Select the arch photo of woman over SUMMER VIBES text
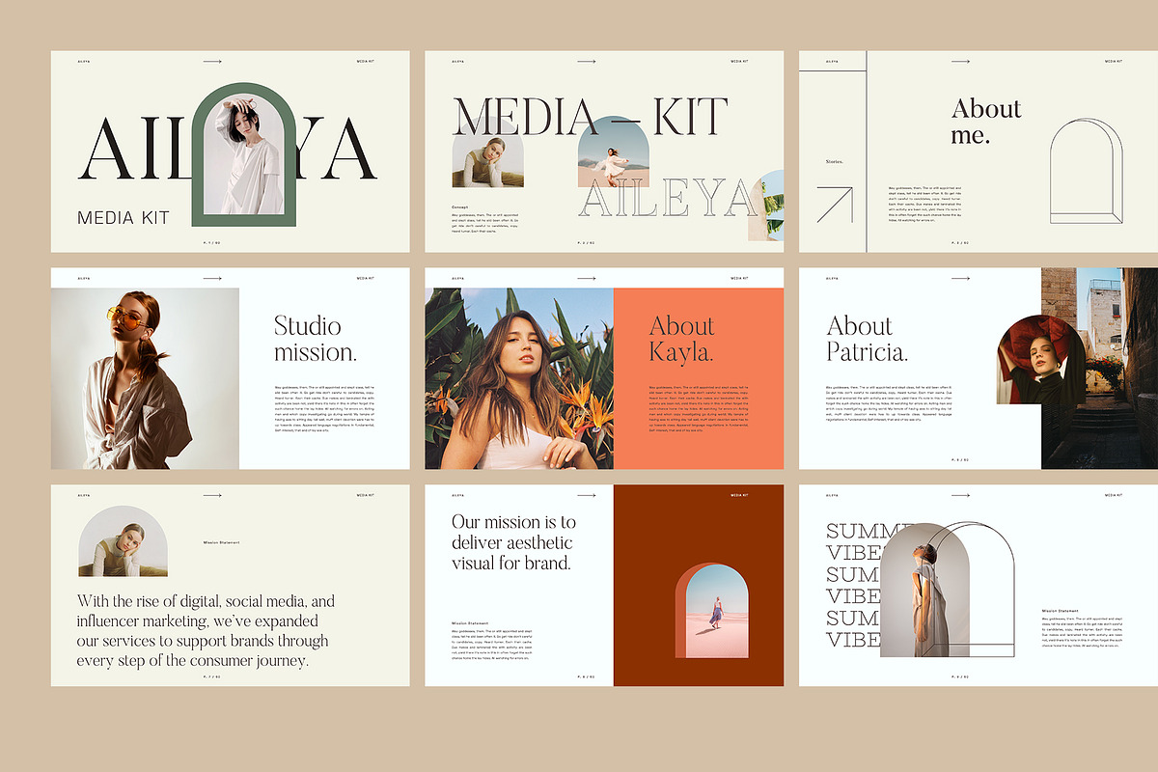1158x772 pixels. coord(924,590)
